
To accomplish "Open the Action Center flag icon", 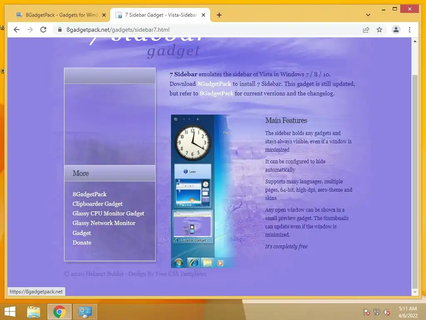I will click(x=367, y=312).
